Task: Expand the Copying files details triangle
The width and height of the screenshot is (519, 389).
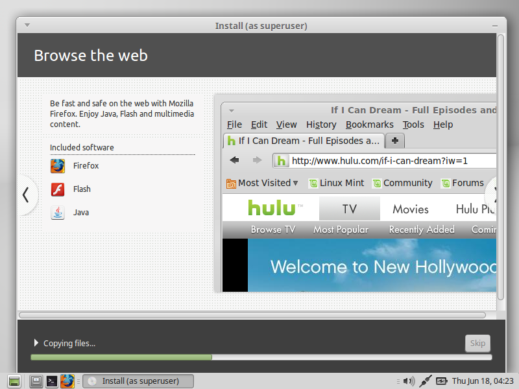Action: coord(36,343)
